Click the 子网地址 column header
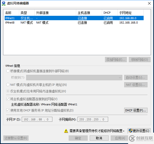 coord(130,13)
